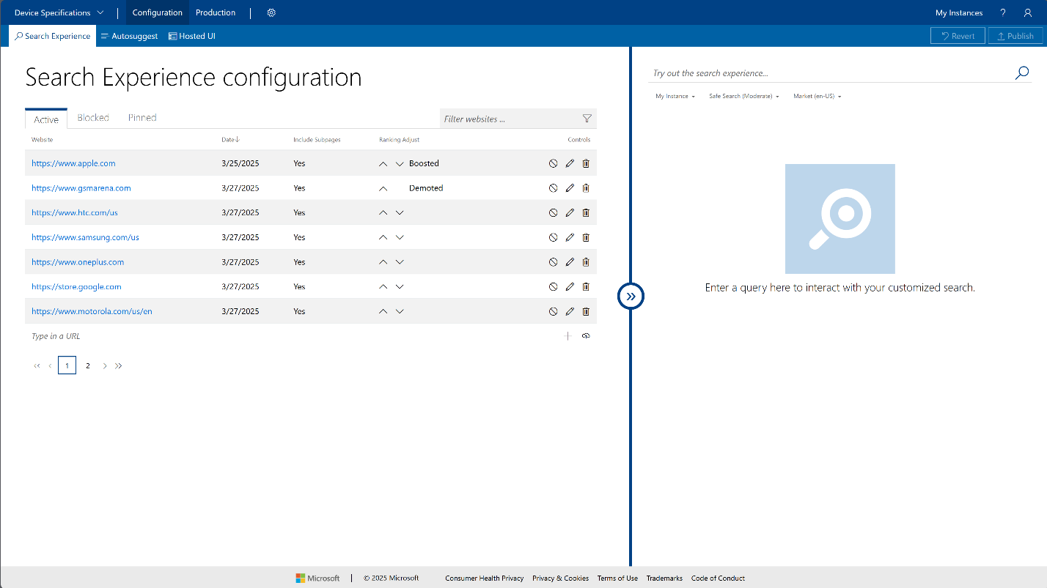Screen dimensions: 1047x588
Task: Delete the oneplus.com entry
Action: (x=586, y=262)
